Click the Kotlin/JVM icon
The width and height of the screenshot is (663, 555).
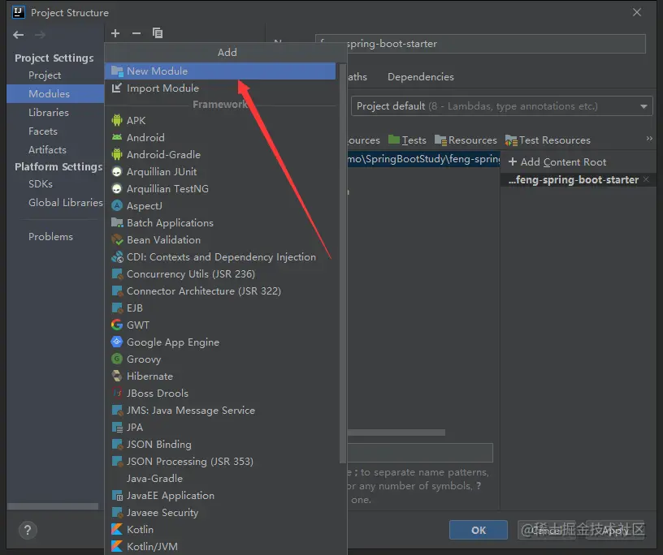click(x=117, y=546)
